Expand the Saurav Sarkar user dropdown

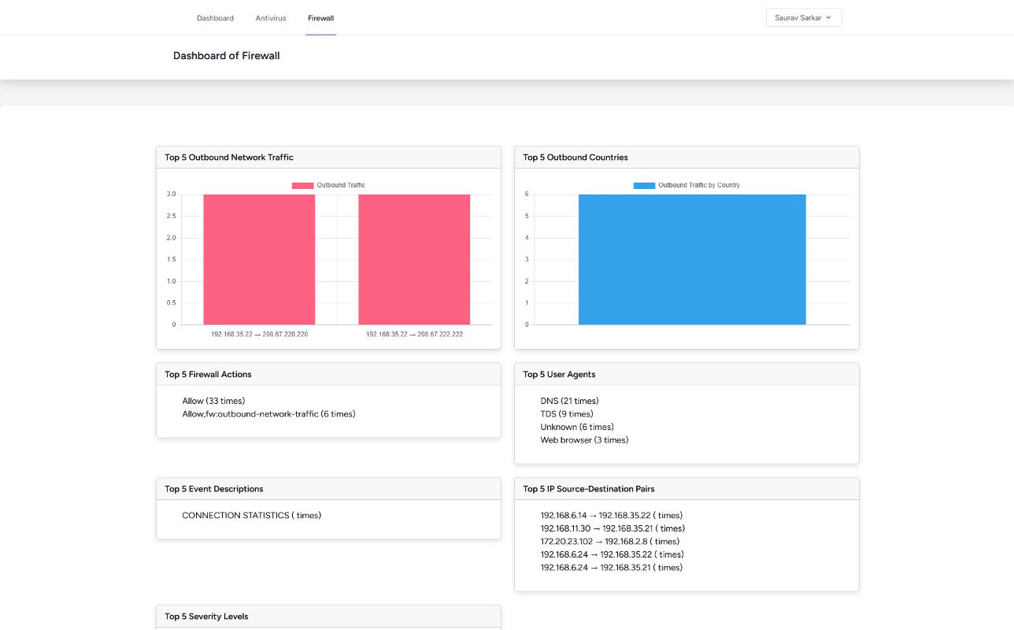[x=803, y=17]
